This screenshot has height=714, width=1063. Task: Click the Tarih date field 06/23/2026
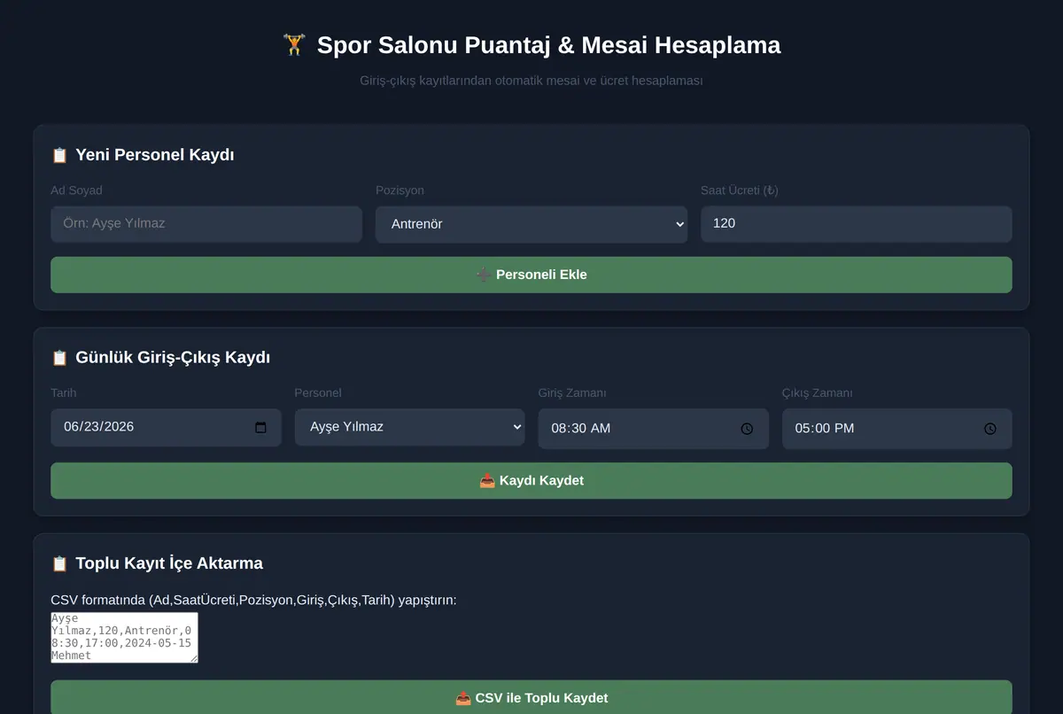(166, 427)
